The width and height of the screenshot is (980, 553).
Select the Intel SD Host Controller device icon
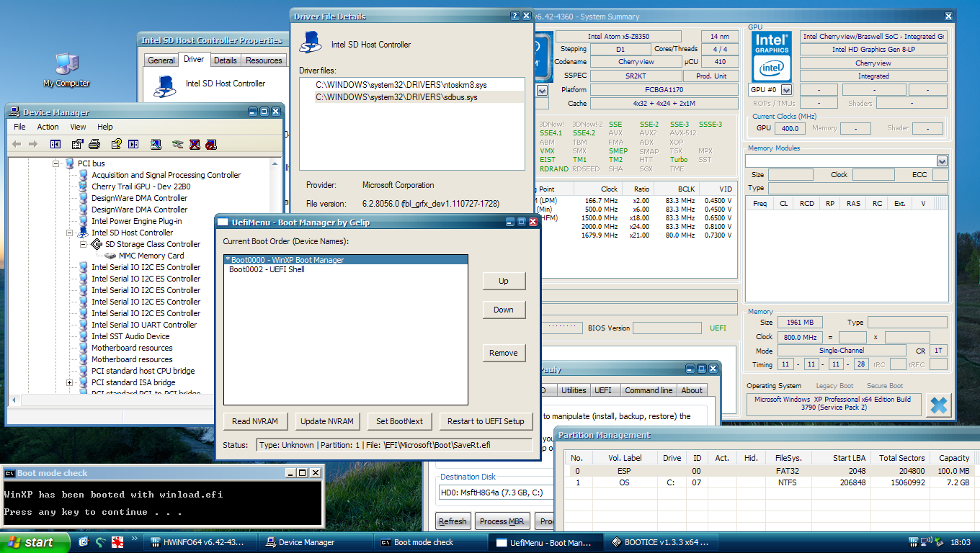(83, 233)
